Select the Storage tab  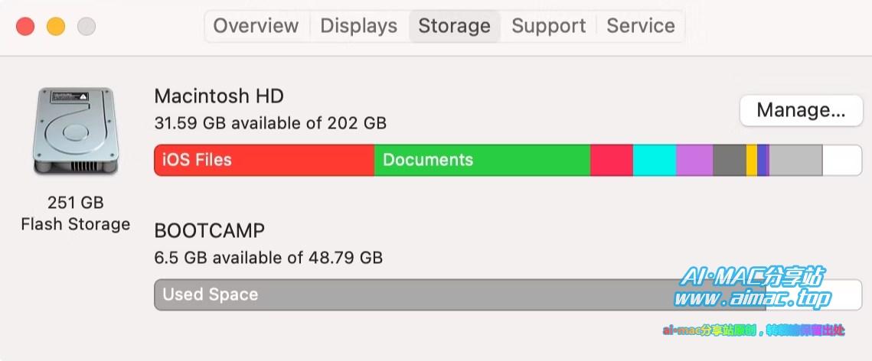pos(454,25)
